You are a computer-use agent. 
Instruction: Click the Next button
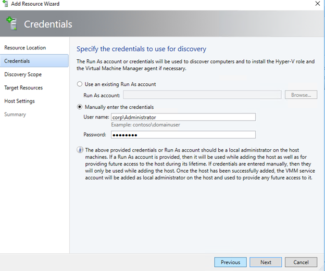tap(266, 262)
